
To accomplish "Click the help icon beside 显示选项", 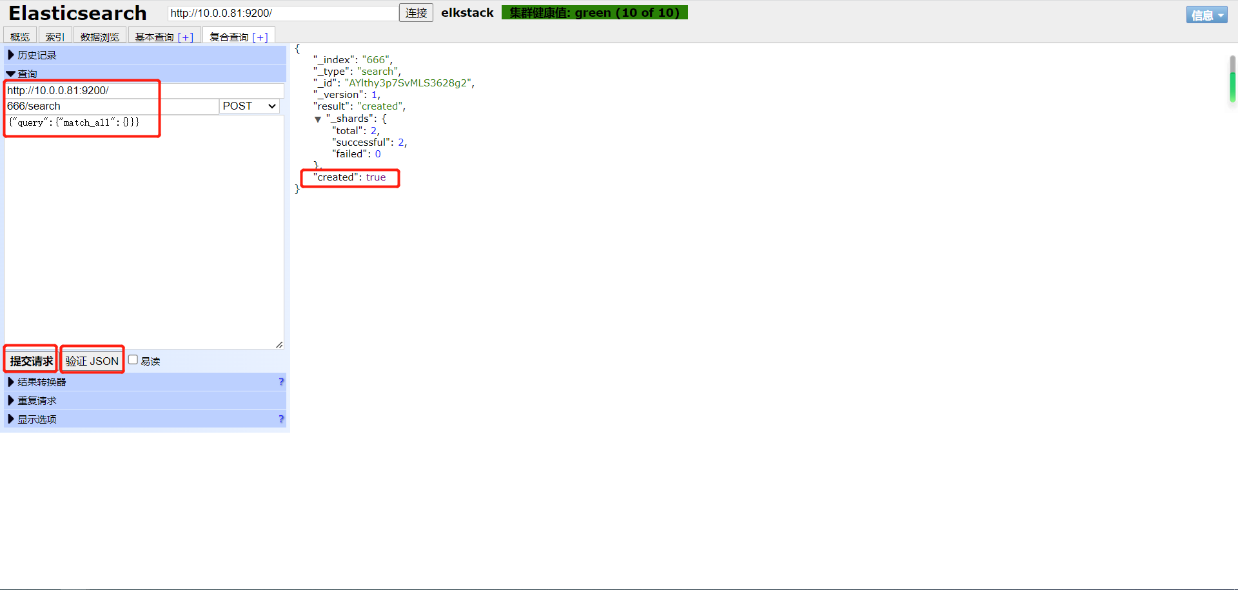I will (x=281, y=419).
